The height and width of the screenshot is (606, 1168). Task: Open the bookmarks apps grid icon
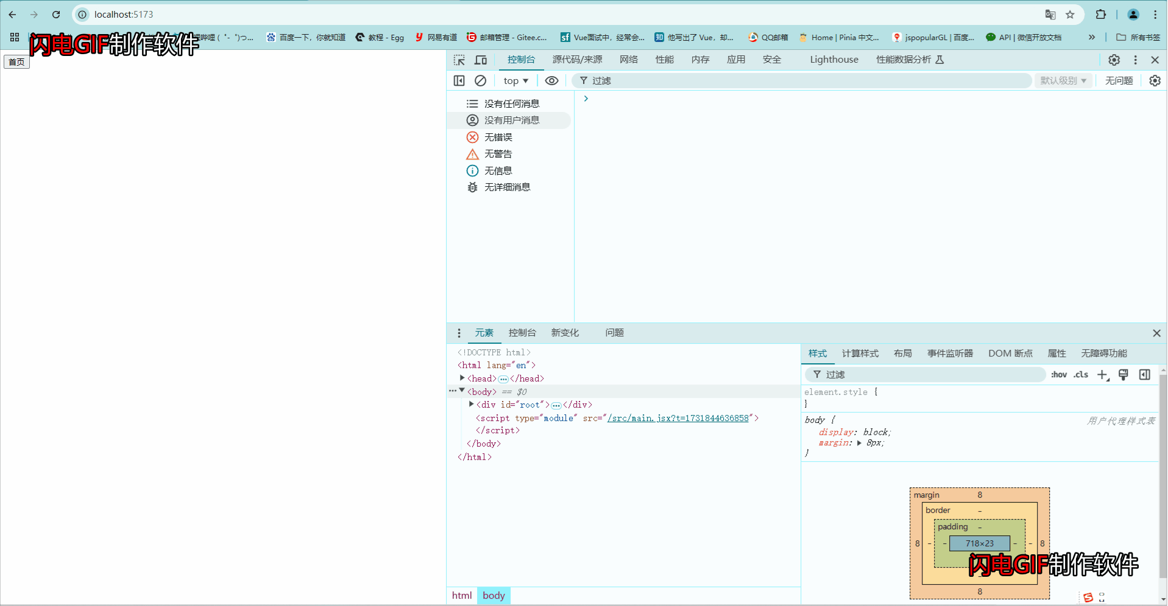15,37
